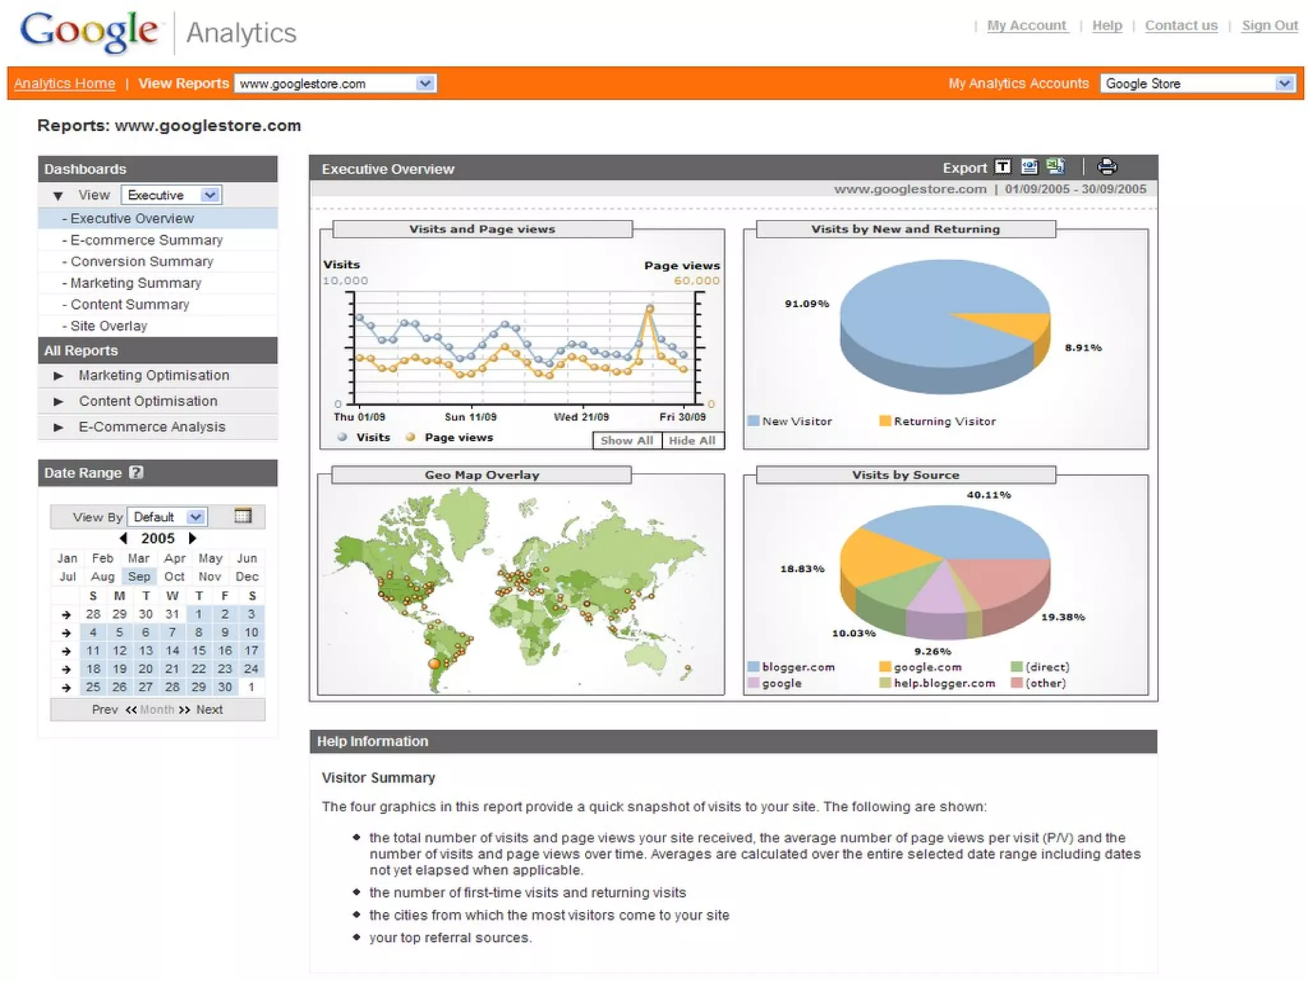
Task: Select week starting September 4 arrow
Action: click(66, 633)
